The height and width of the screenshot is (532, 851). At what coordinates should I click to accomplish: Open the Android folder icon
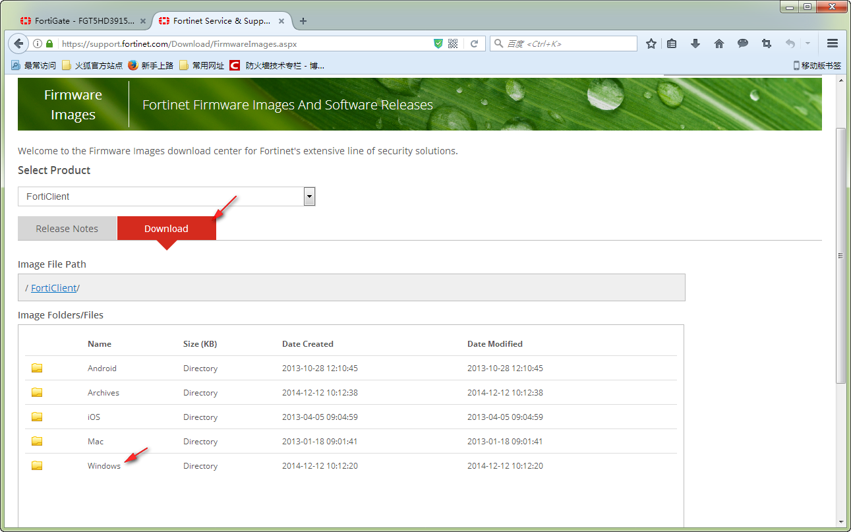(x=37, y=368)
